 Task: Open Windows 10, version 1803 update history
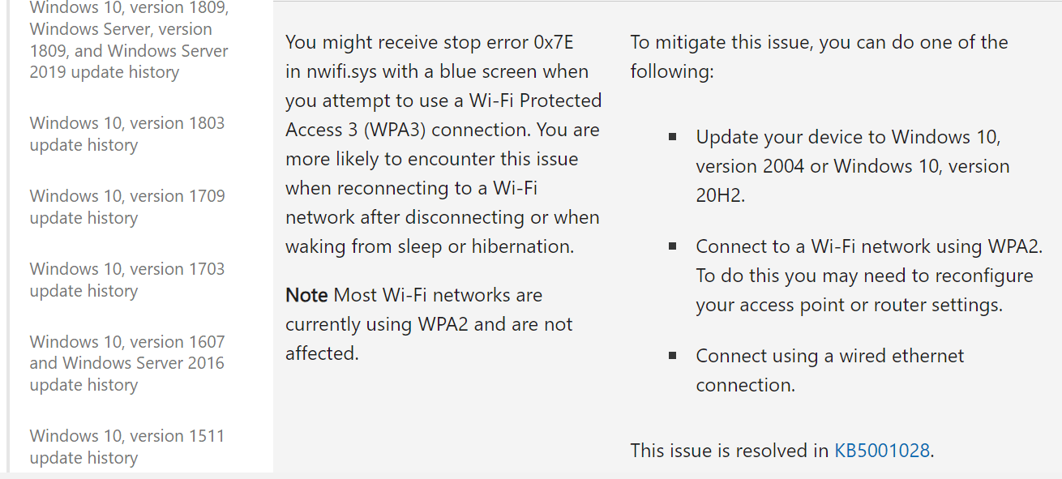click(127, 134)
